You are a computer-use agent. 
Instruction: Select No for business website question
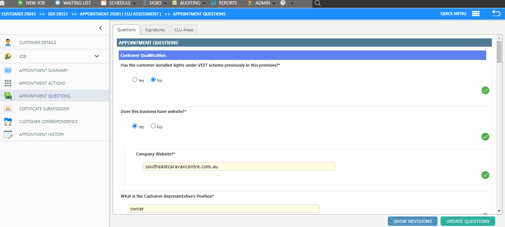tap(153, 126)
